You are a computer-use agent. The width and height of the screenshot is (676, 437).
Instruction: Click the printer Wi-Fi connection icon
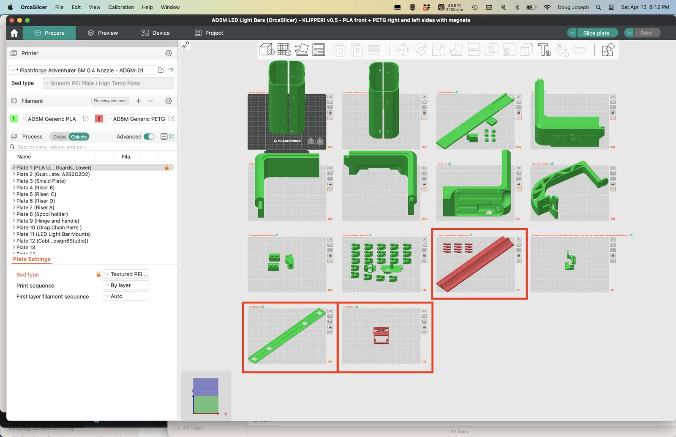click(x=171, y=70)
